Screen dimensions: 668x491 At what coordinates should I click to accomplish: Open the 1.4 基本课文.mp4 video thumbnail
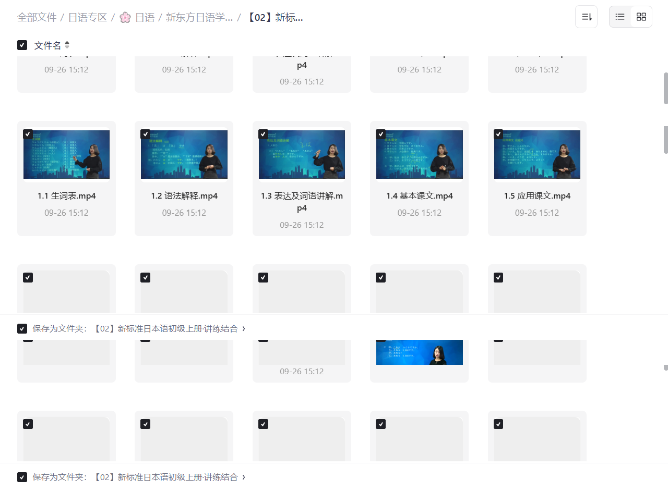[419, 155]
